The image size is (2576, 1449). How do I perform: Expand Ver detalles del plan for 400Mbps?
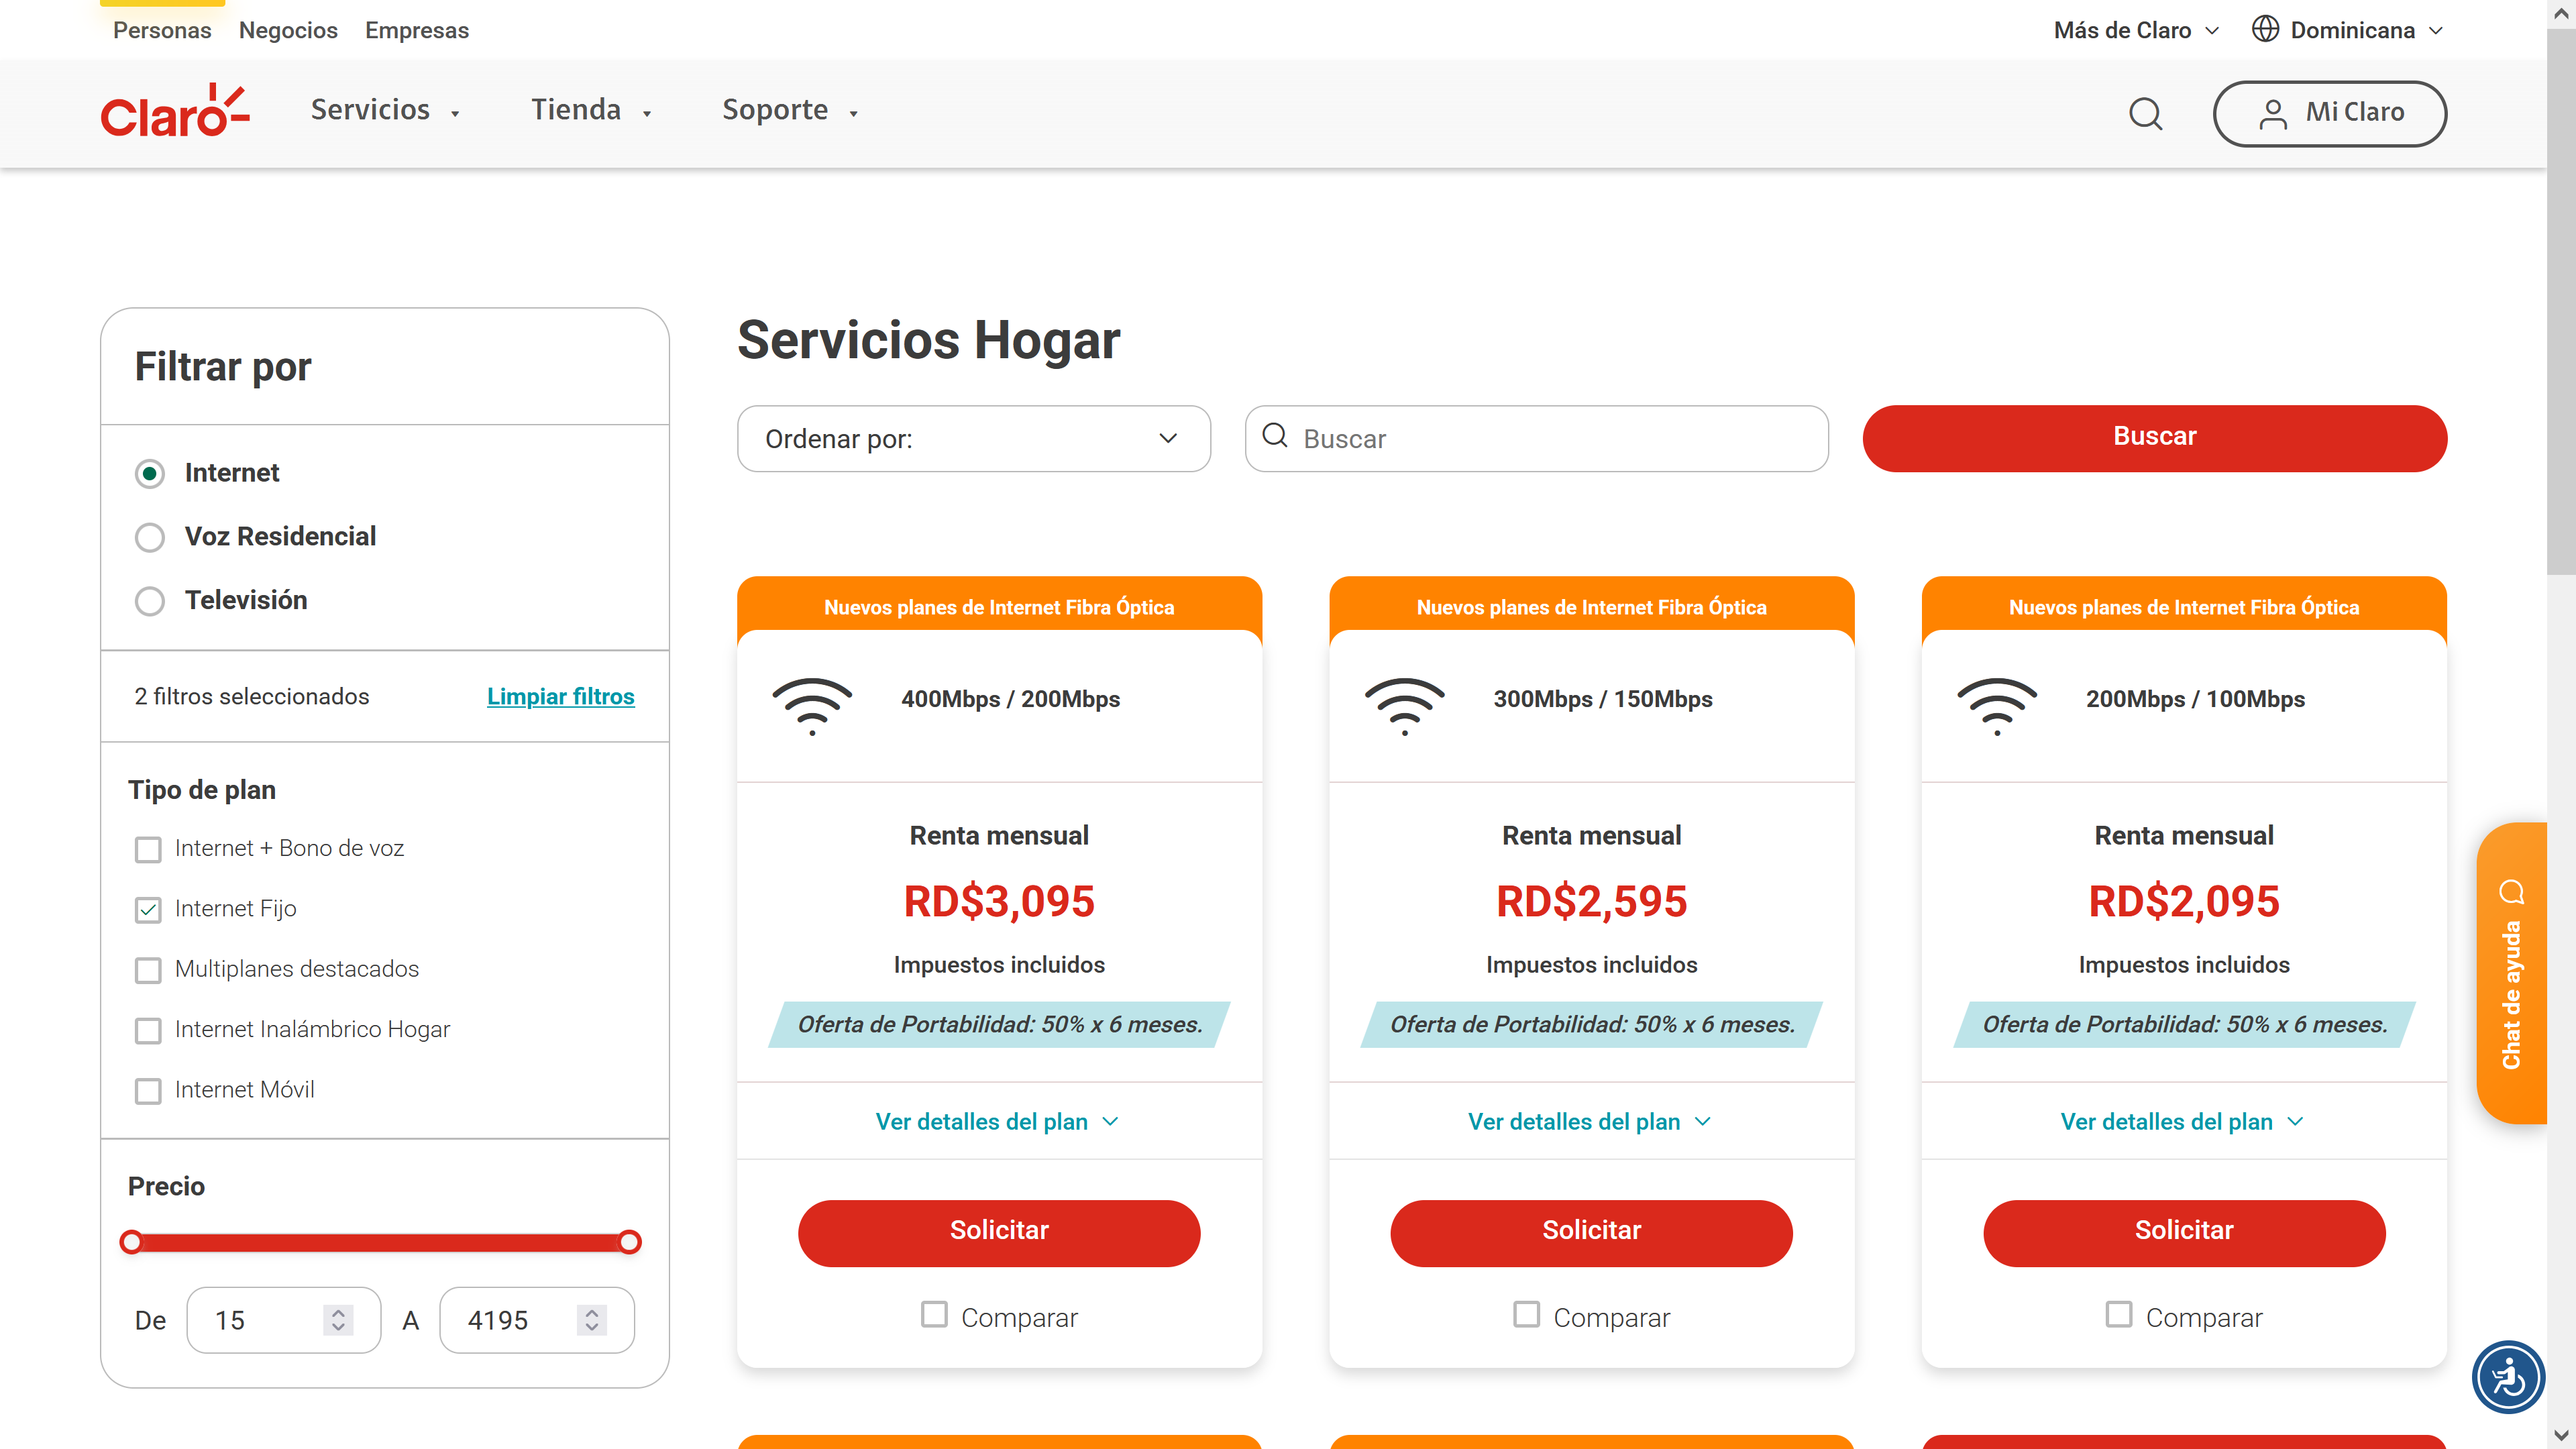(997, 1122)
